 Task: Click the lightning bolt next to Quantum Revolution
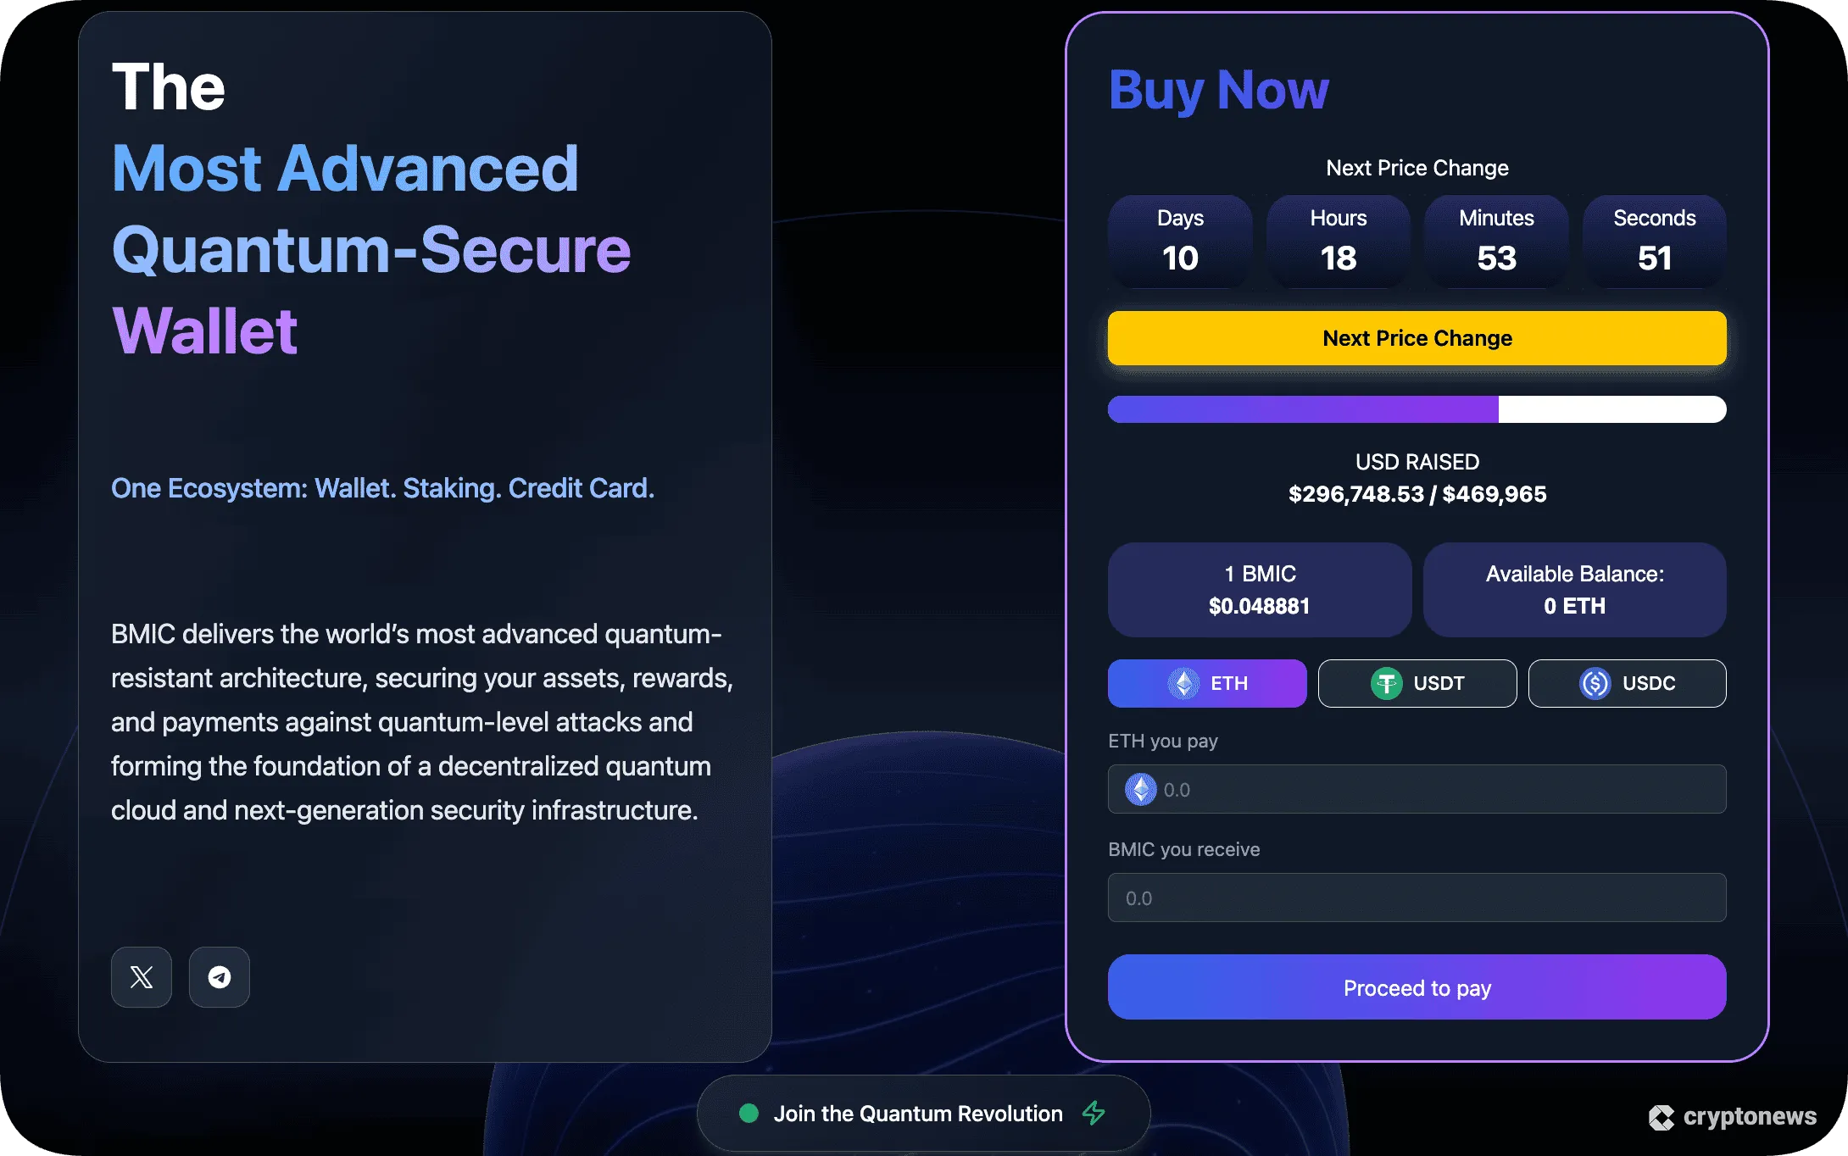point(1093,1114)
